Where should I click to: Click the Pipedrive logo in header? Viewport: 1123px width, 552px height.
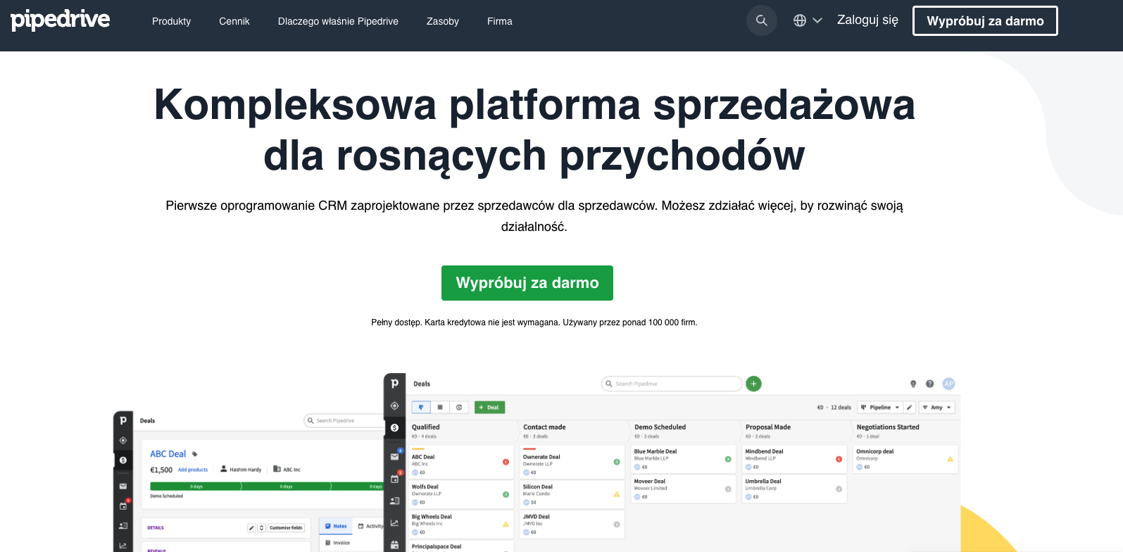point(61,20)
